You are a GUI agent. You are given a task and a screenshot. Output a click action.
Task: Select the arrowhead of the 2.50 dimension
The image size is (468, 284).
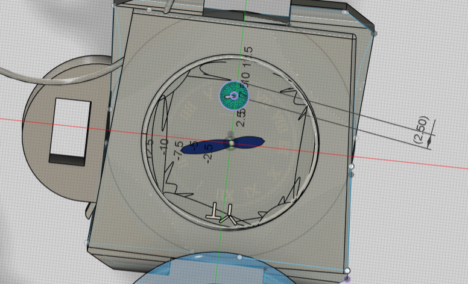point(429,141)
